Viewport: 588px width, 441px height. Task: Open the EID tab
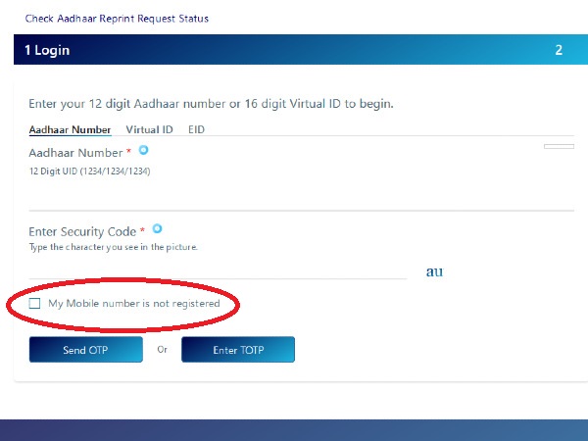pos(196,129)
